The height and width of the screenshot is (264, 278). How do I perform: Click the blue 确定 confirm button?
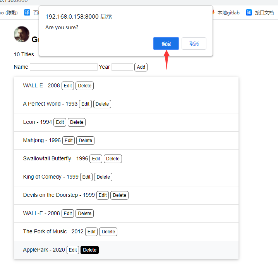coord(166,43)
